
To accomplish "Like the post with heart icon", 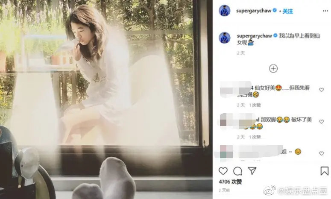I will click(x=223, y=171).
